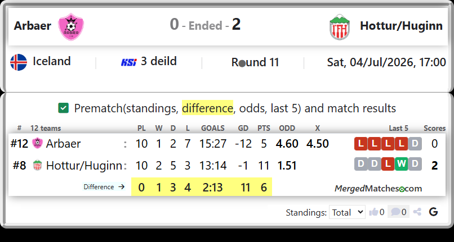Click Arbaer's first red L badge

pyautogui.click(x=360, y=144)
